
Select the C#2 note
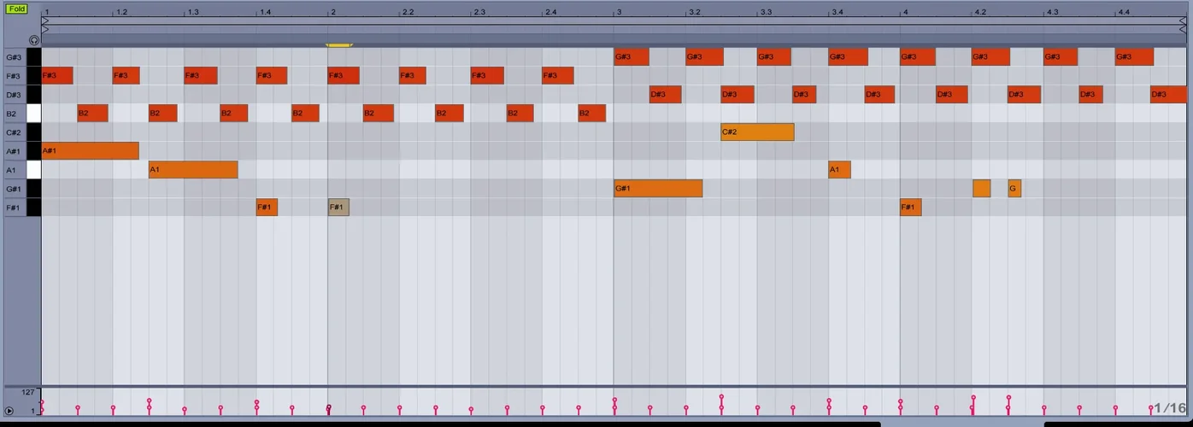757,132
